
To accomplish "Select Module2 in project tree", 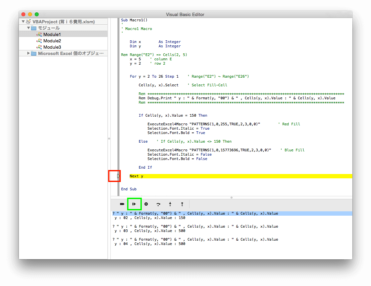I will (63, 41).
